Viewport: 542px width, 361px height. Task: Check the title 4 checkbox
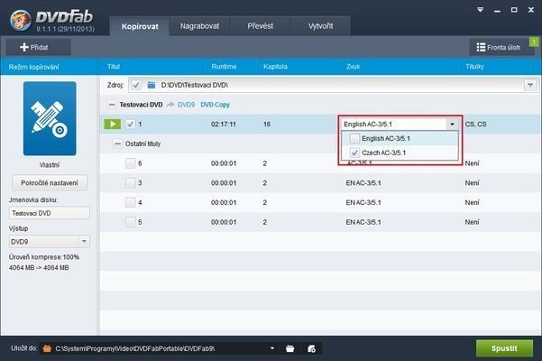pos(131,202)
